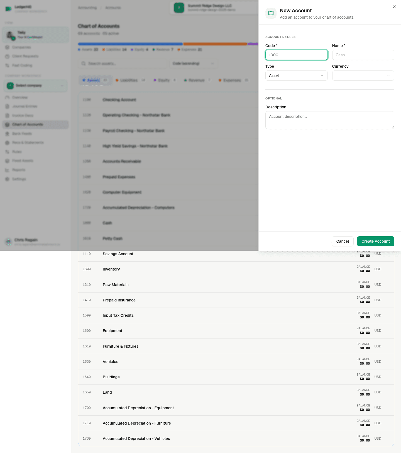Click the Client Requests sidebar icon
Viewport: 401px width, 453px height.
pos(7,56)
